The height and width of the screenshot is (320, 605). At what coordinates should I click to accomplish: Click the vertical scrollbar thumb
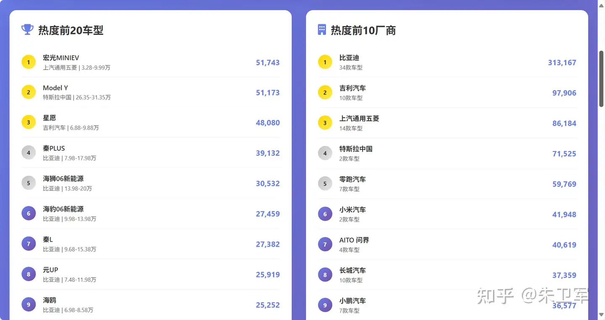[x=601, y=78]
